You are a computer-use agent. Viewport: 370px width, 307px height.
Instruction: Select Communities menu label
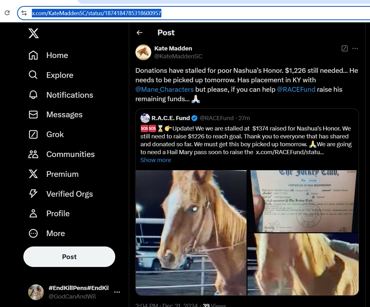pos(70,154)
